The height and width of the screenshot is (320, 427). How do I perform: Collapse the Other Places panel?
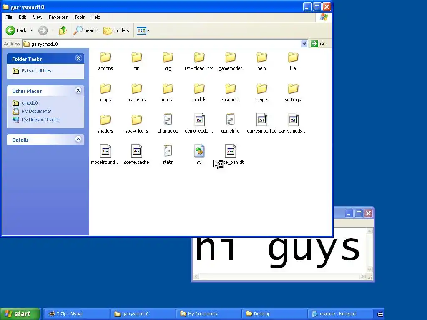click(x=78, y=90)
